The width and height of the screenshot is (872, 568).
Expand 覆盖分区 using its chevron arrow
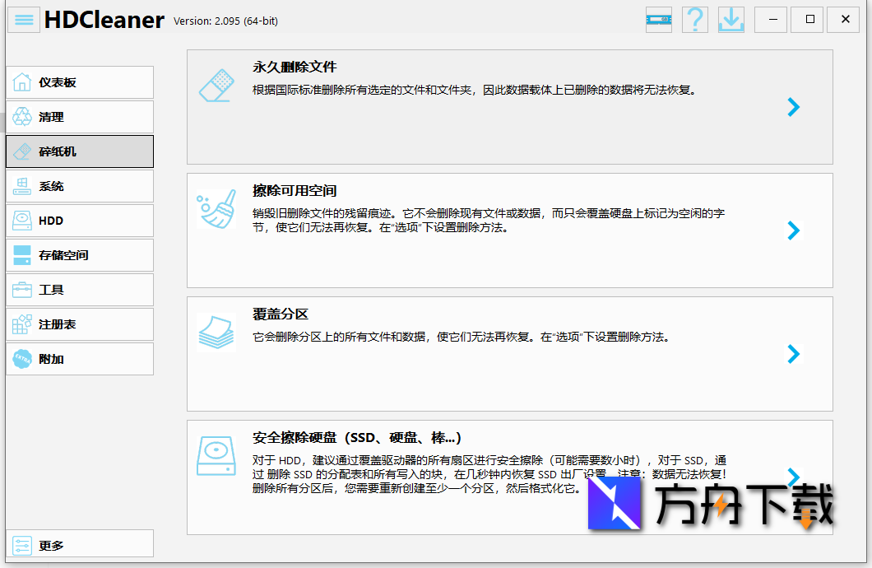(x=793, y=354)
